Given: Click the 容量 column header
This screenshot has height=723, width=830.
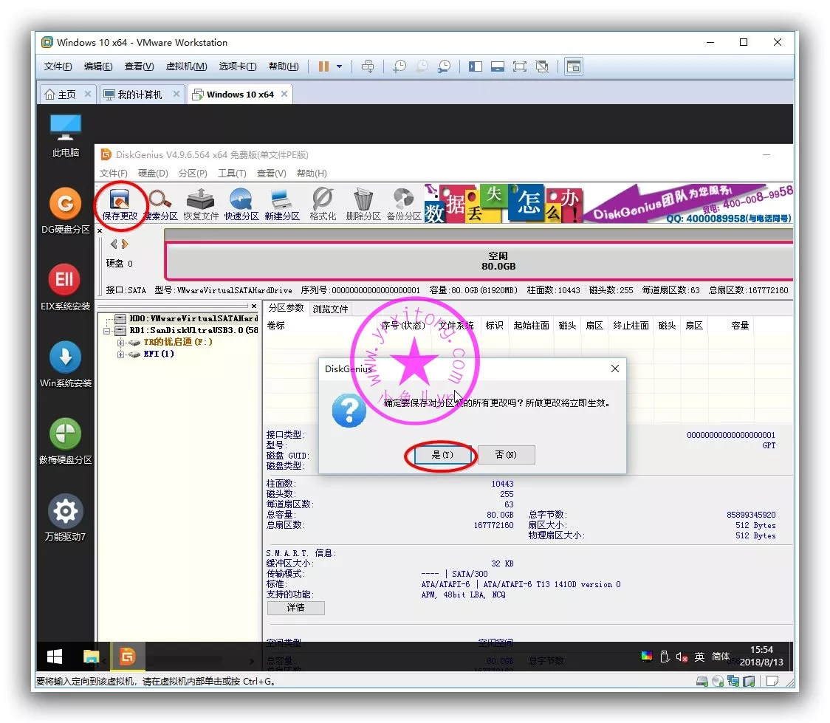Looking at the screenshot, I should coord(740,326).
